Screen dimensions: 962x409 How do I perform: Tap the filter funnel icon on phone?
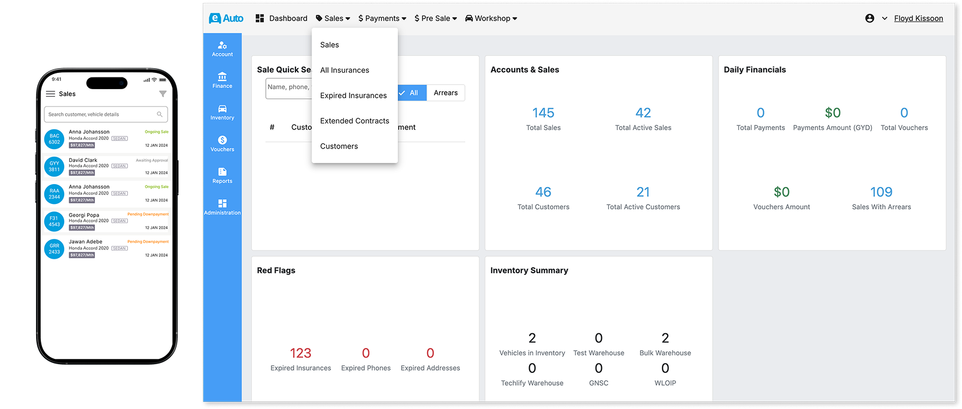[163, 94]
